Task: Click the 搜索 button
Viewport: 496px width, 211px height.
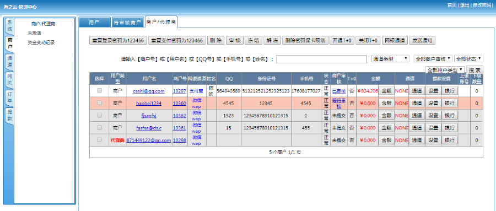Action: pos(475,70)
